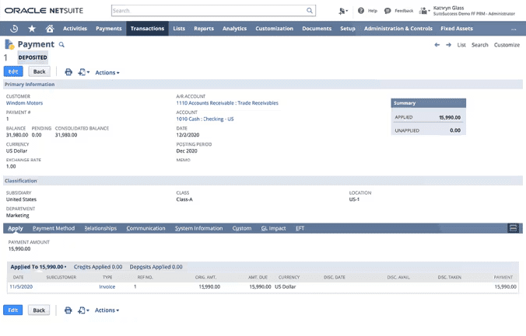Click the Feedback speech bubble icon
Image resolution: width=526 pixels, height=336 pixels.
click(x=387, y=11)
